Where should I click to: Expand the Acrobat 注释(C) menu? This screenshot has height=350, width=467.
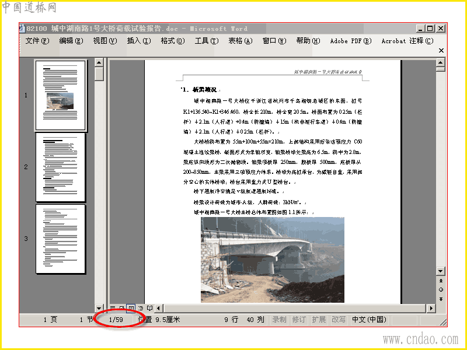tap(407, 41)
